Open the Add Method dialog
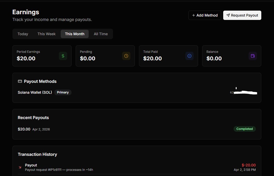Viewport: 274px width, 176px height. tap(205, 15)
